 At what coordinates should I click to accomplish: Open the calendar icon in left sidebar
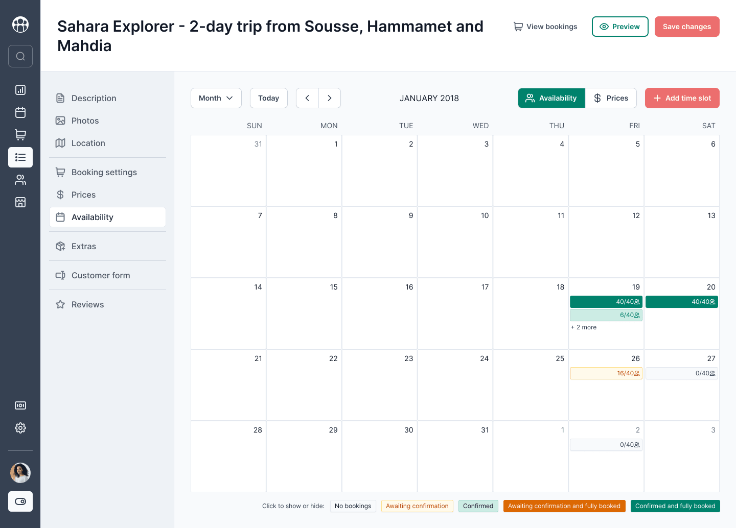coord(20,112)
